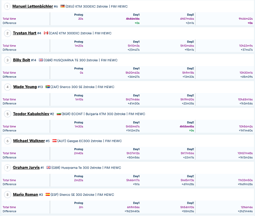The height and width of the screenshot is (216, 255).
Task: Click position badge number 5
Action: (7, 114)
